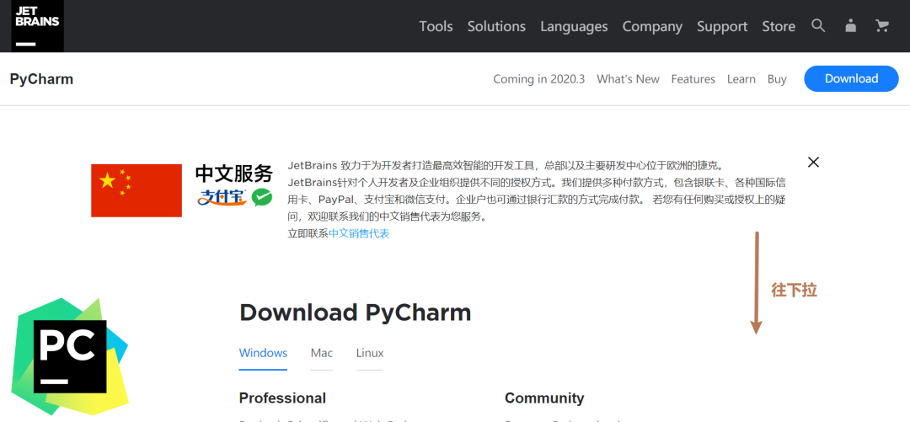Close the Chinese service banner
Image resolution: width=910 pixels, height=422 pixels.
click(814, 162)
